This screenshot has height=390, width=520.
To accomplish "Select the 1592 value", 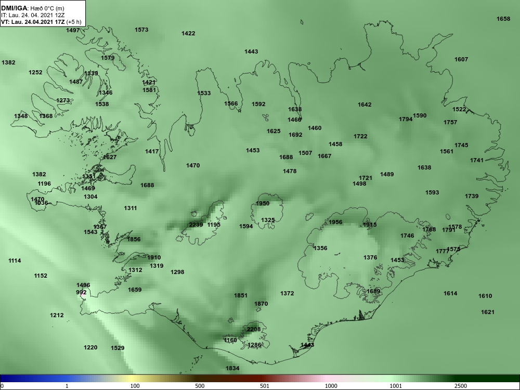I will [258, 104].
